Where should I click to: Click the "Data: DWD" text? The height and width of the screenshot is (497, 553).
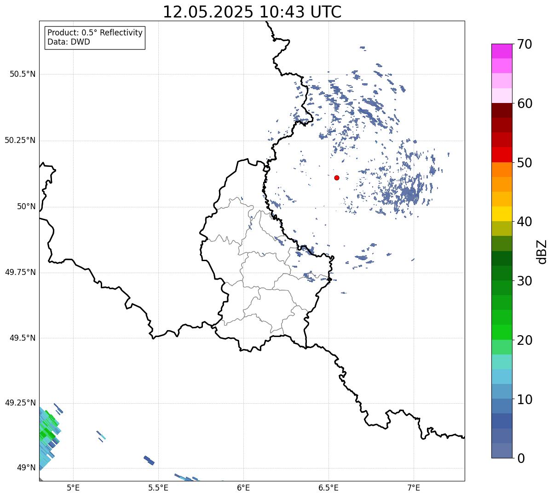69,42
